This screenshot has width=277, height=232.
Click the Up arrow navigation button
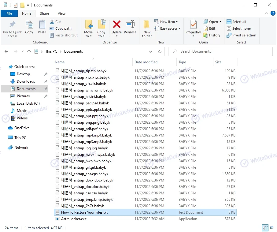coord(29,51)
